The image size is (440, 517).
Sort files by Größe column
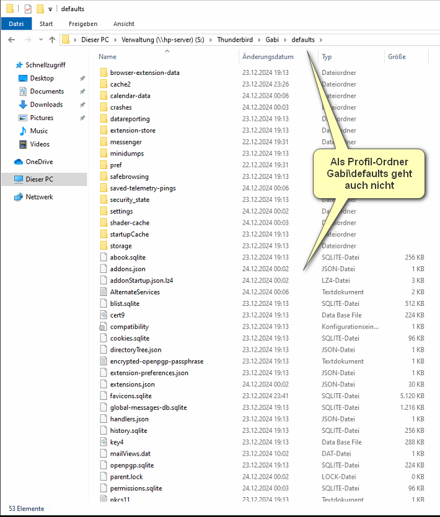397,57
